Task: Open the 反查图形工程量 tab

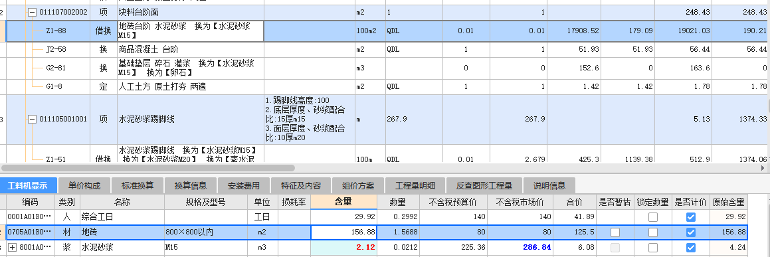Action: [484, 186]
